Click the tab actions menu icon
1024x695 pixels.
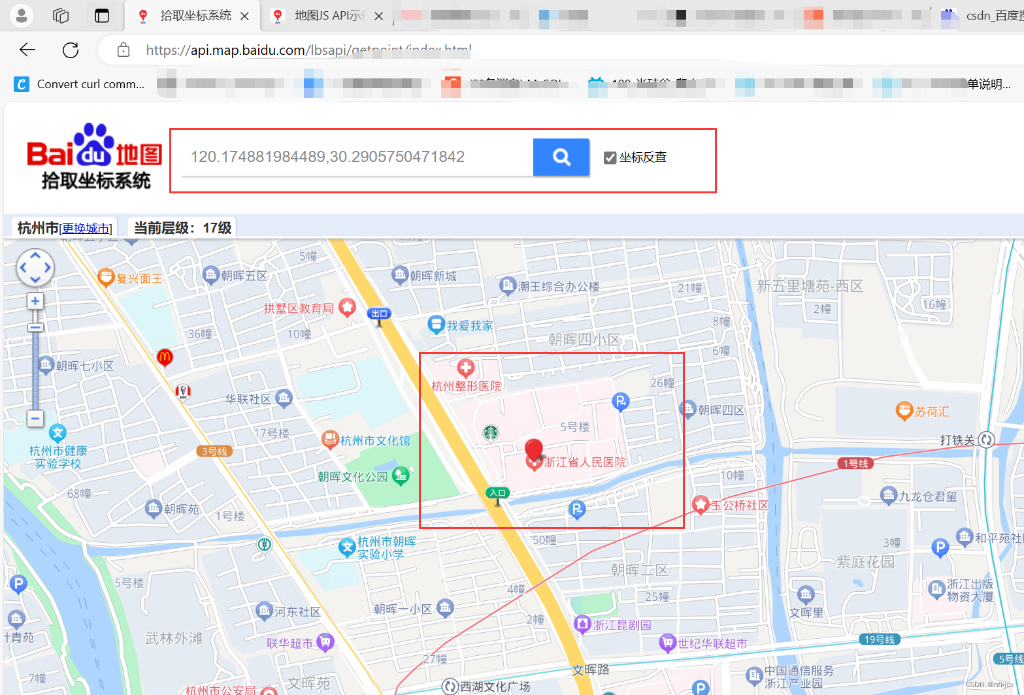tap(102, 16)
